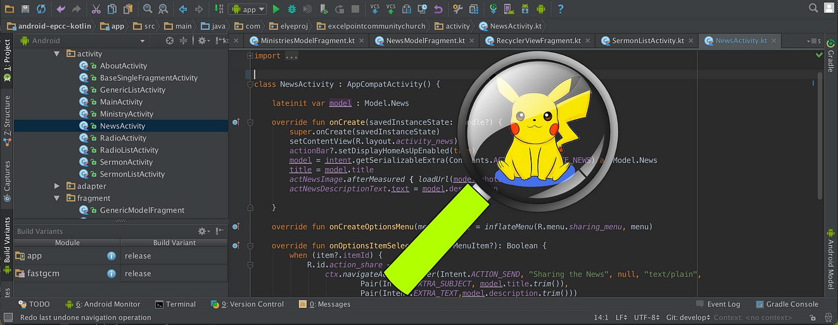Toggle the Build Variants side tab

tap(7, 246)
